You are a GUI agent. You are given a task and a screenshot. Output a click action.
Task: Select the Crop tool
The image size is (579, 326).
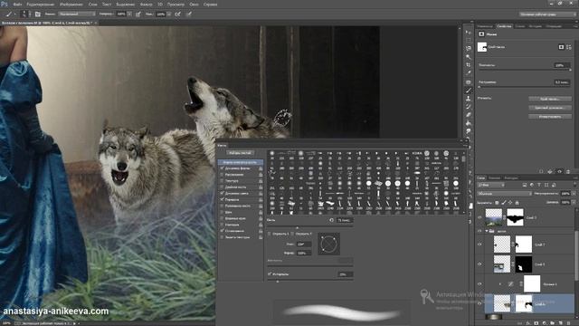click(469, 64)
